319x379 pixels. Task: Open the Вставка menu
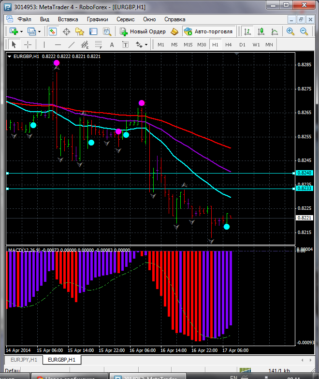(68, 19)
